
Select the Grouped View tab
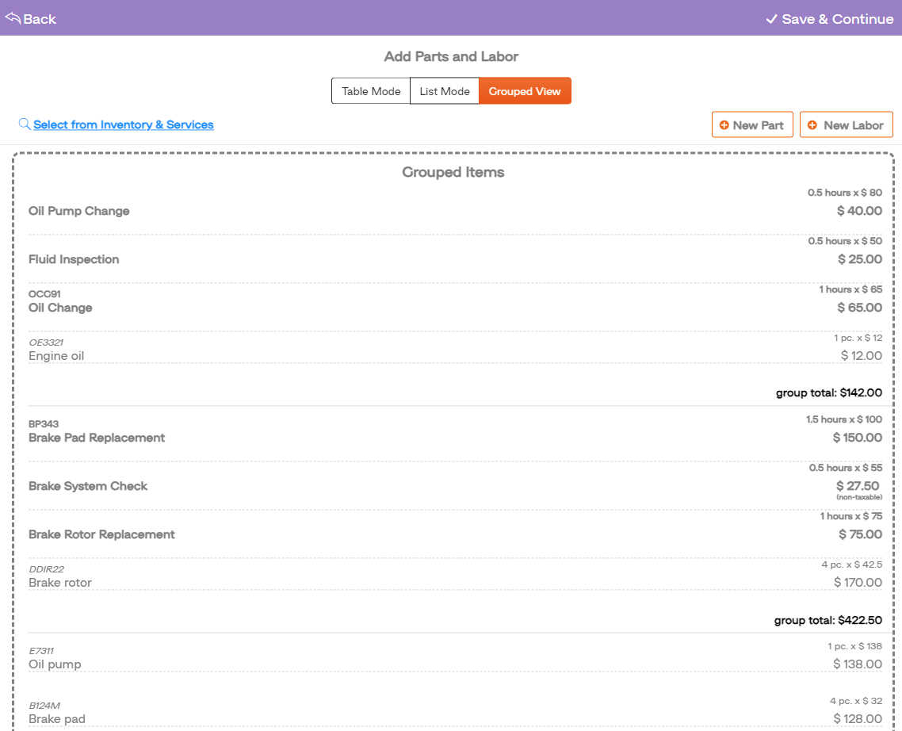(525, 91)
